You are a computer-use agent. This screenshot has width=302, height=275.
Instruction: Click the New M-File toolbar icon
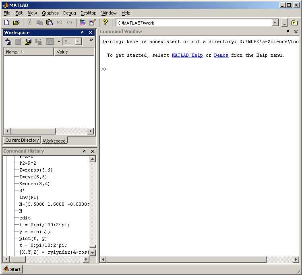[x=6, y=23]
